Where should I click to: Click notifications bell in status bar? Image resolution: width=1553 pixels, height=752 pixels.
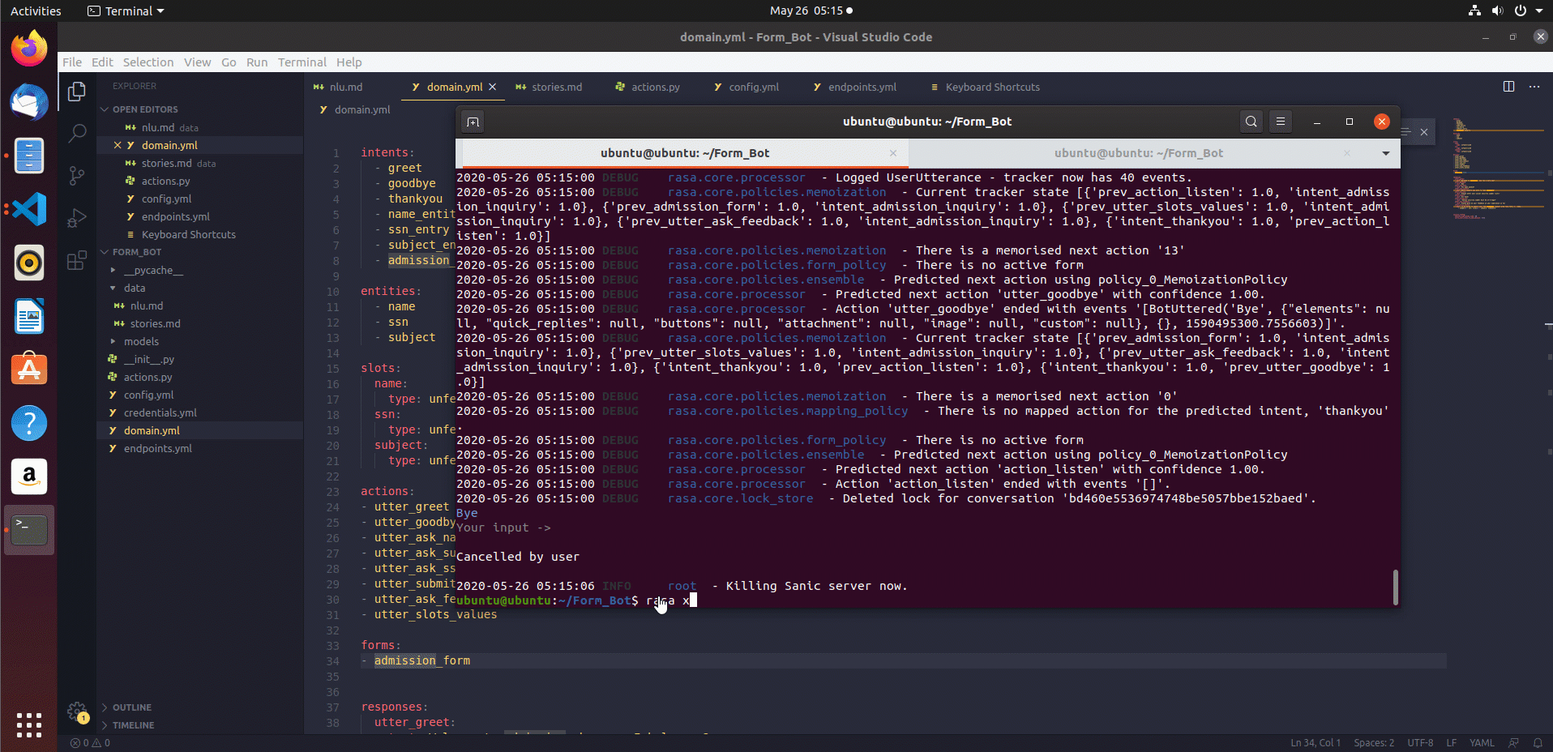[x=1538, y=742]
